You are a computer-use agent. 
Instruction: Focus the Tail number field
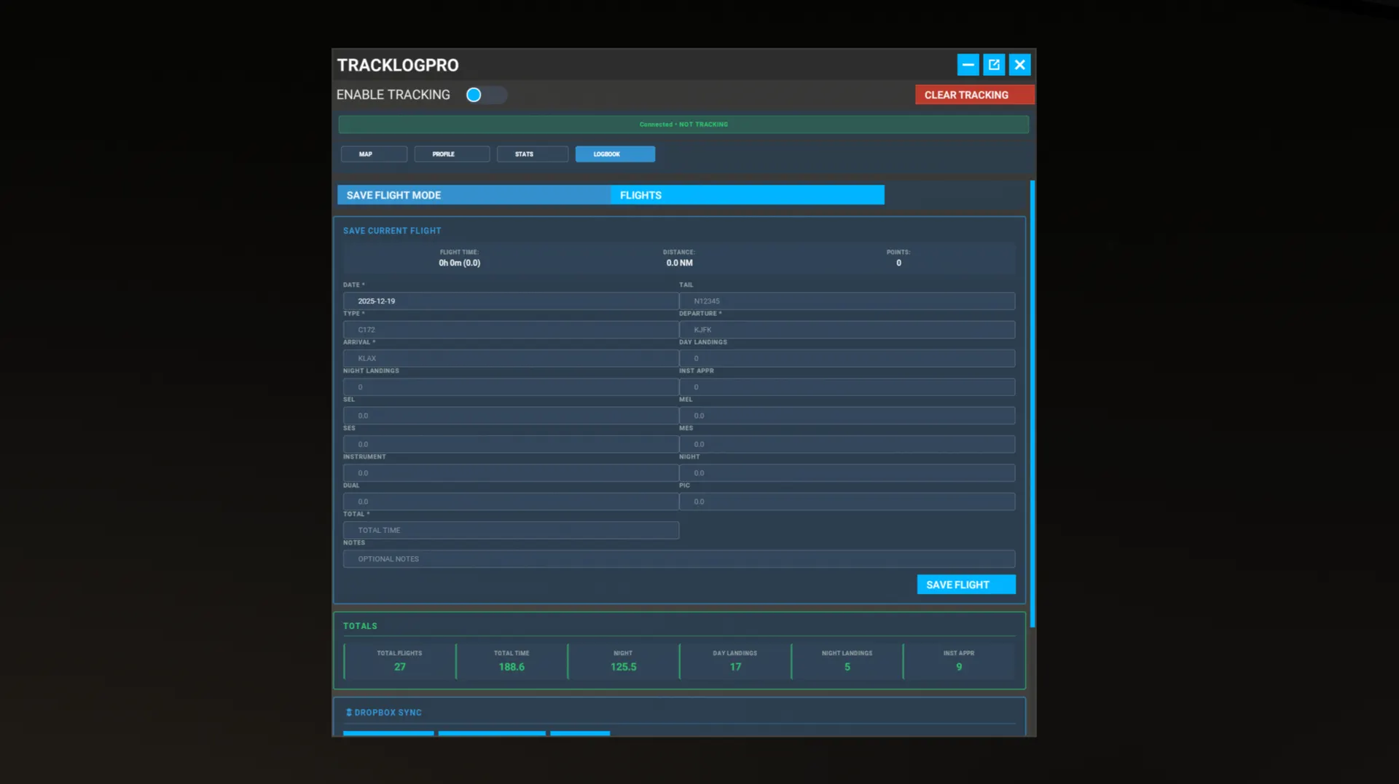(846, 301)
